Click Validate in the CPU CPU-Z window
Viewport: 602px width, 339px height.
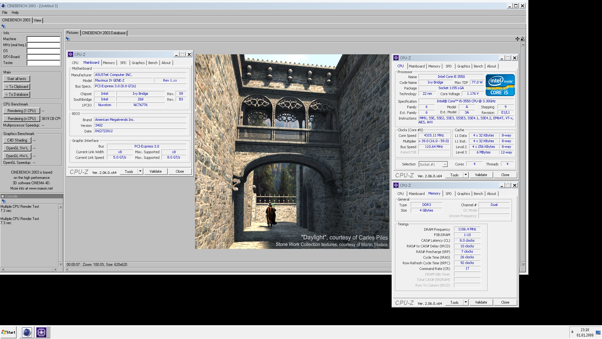pyautogui.click(x=481, y=175)
